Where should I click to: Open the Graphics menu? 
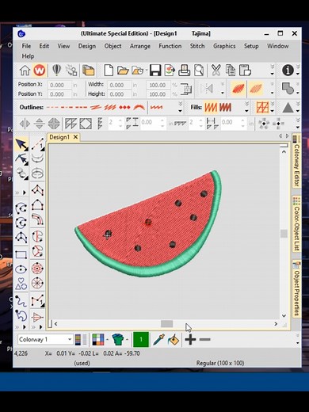tap(224, 46)
